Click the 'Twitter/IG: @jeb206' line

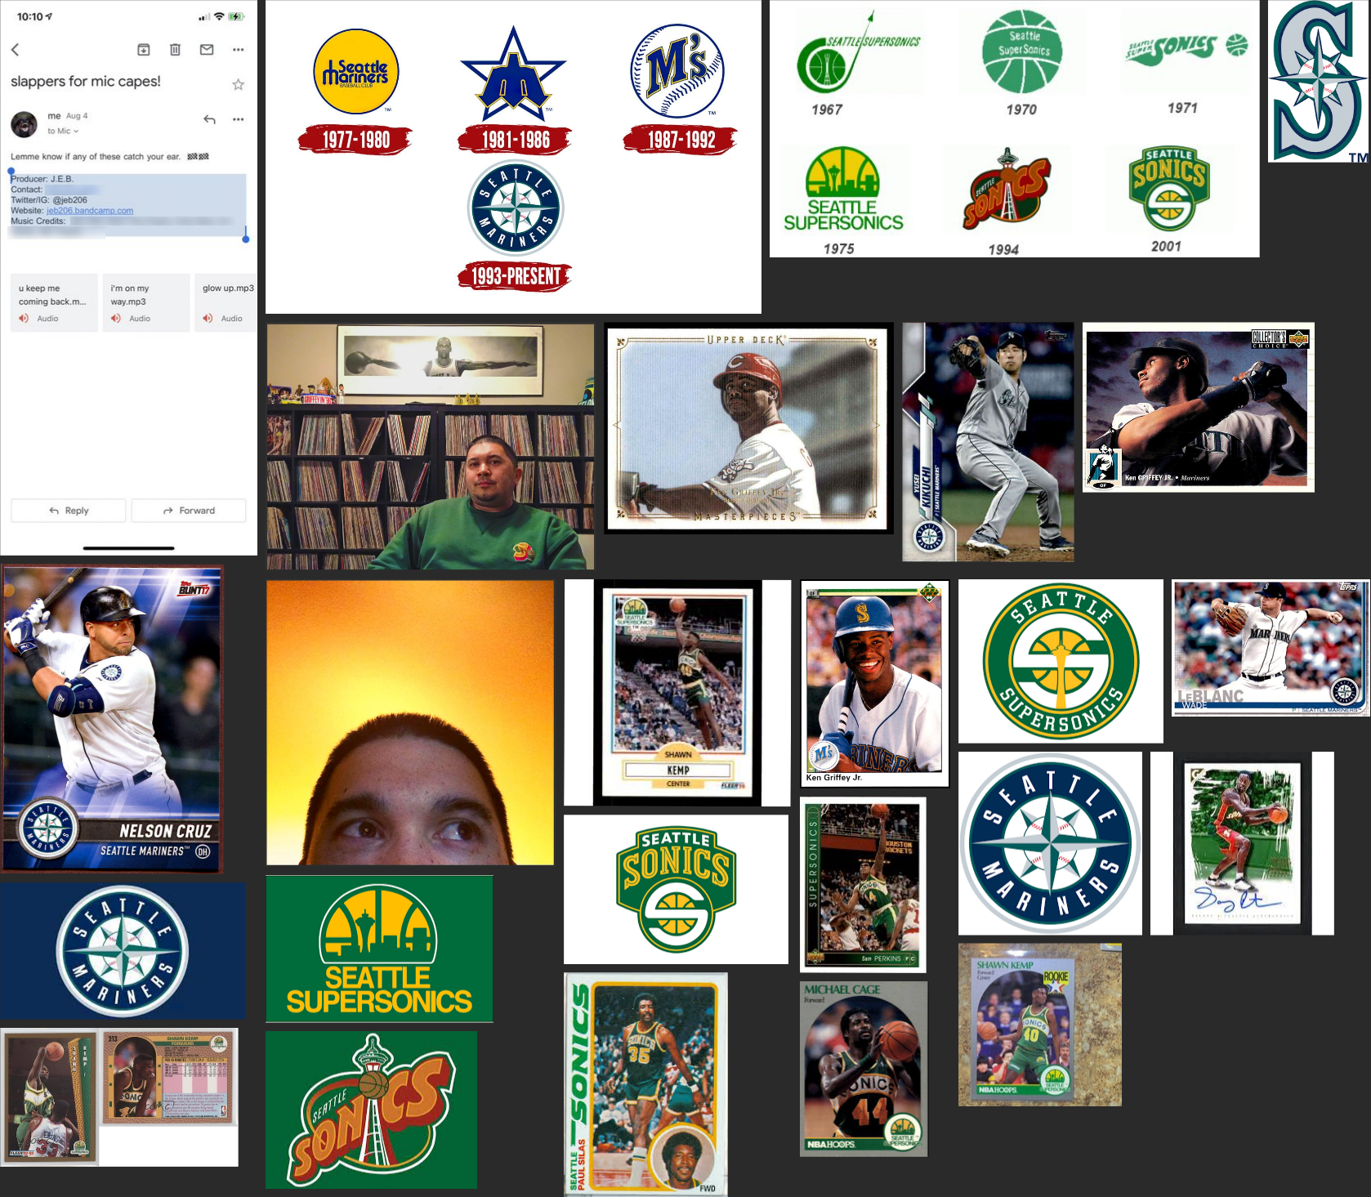[x=49, y=200]
